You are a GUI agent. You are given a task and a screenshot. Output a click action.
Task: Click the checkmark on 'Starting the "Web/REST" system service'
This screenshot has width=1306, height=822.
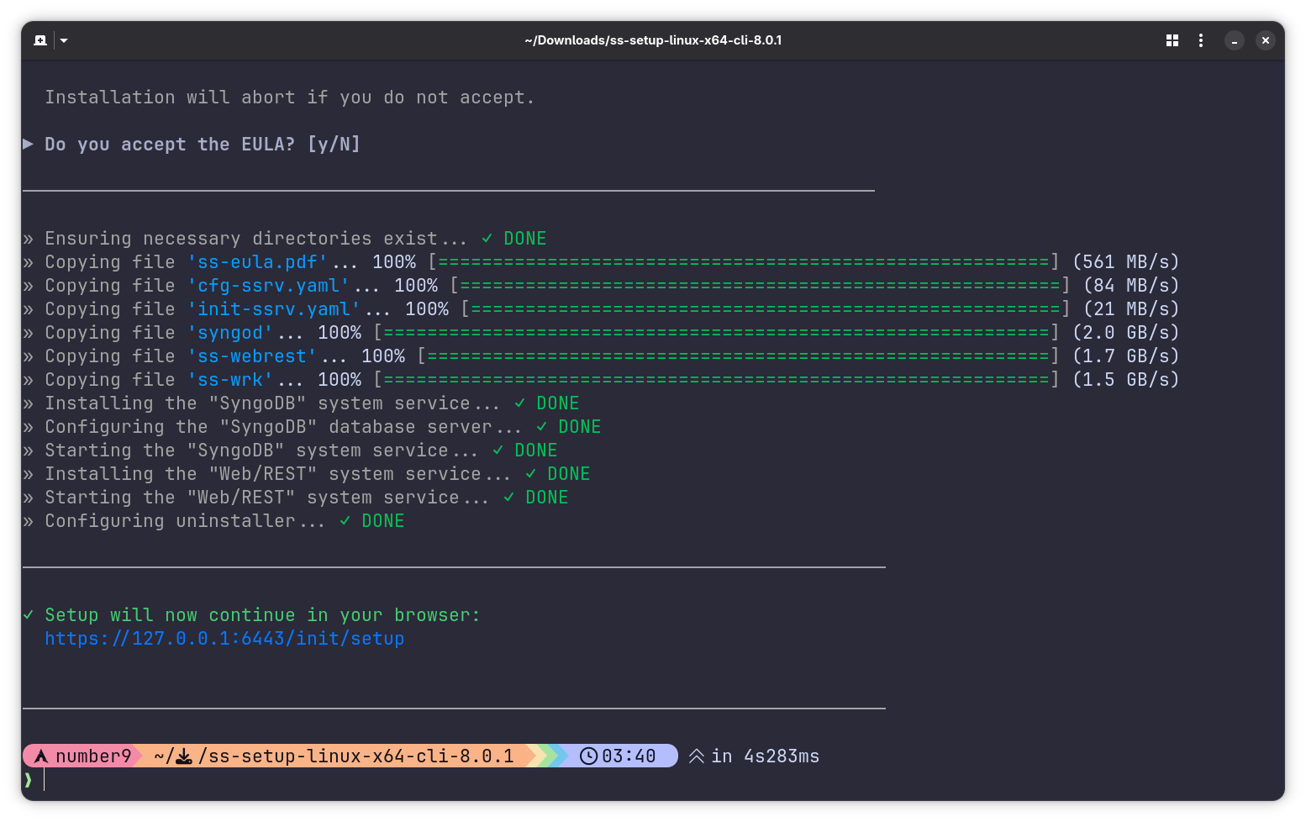coord(509,498)
